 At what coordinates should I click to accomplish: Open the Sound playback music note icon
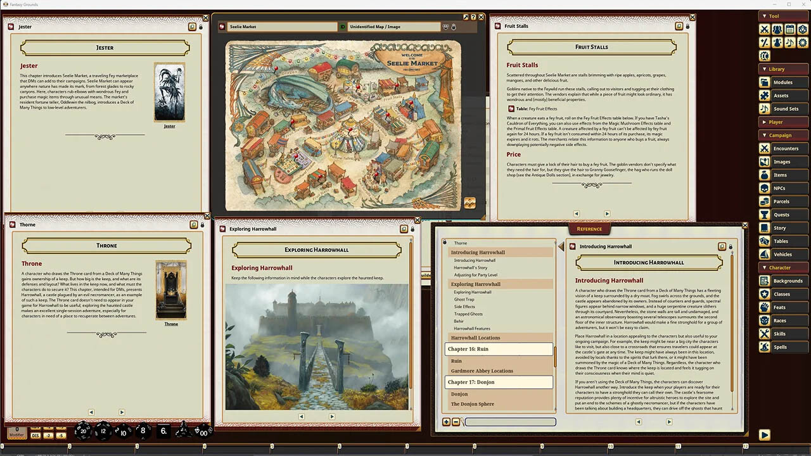pos(790,42)
